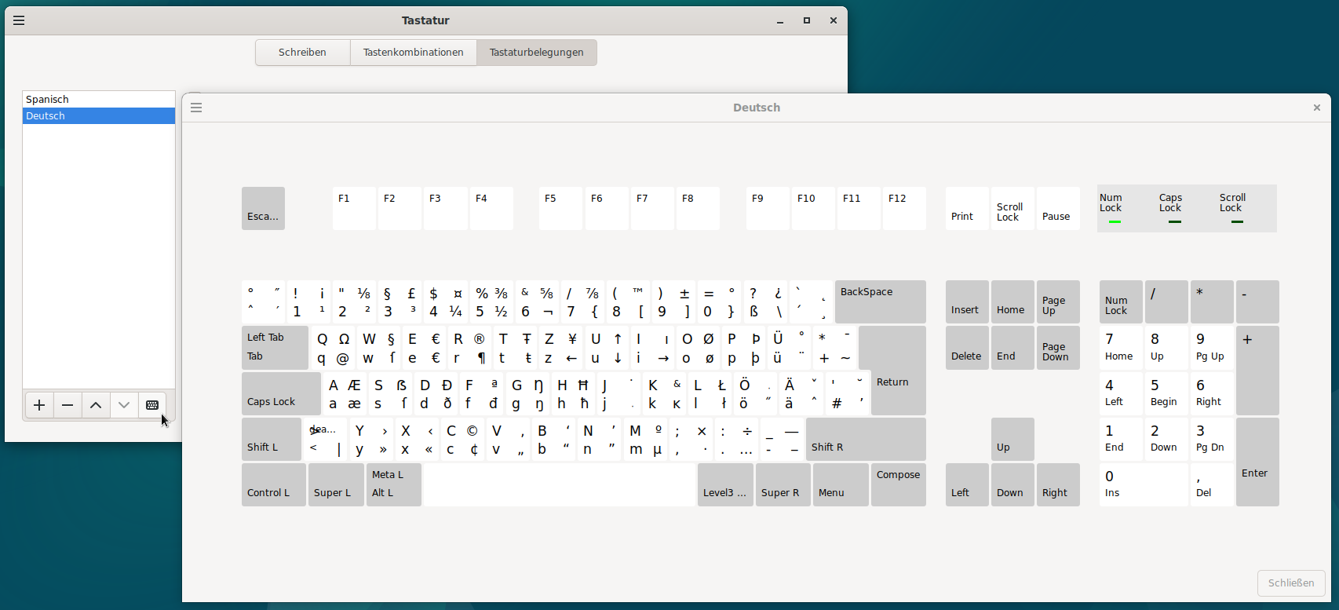Click the Up arrow key
This screenshot has height=610, width=1339.
(x=1012, y=439)
